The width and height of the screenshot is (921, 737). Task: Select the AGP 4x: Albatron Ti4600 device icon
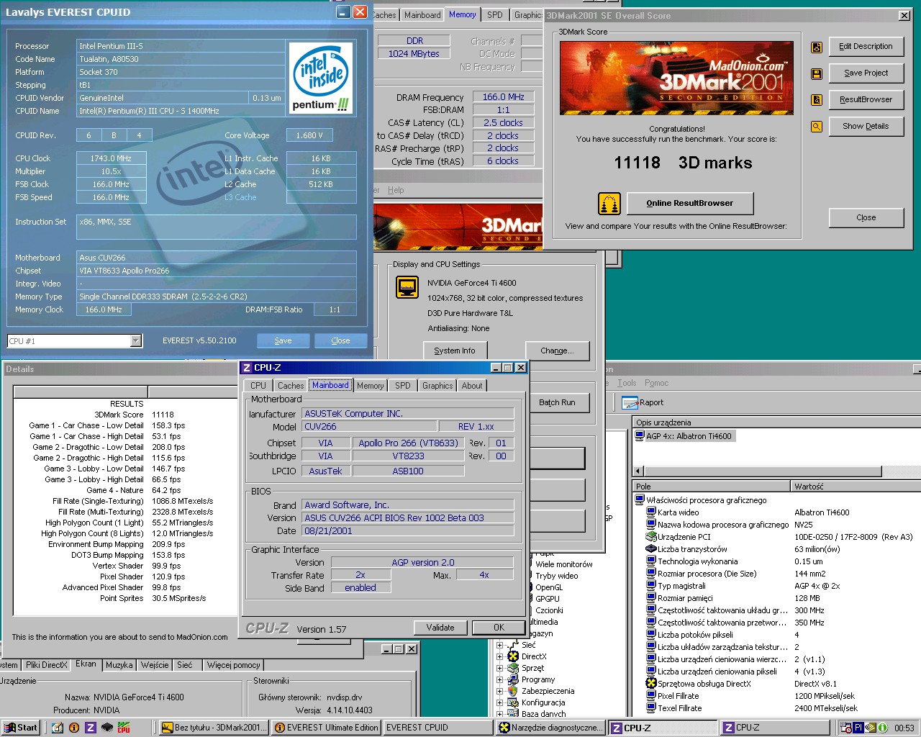tap(640, 436)
